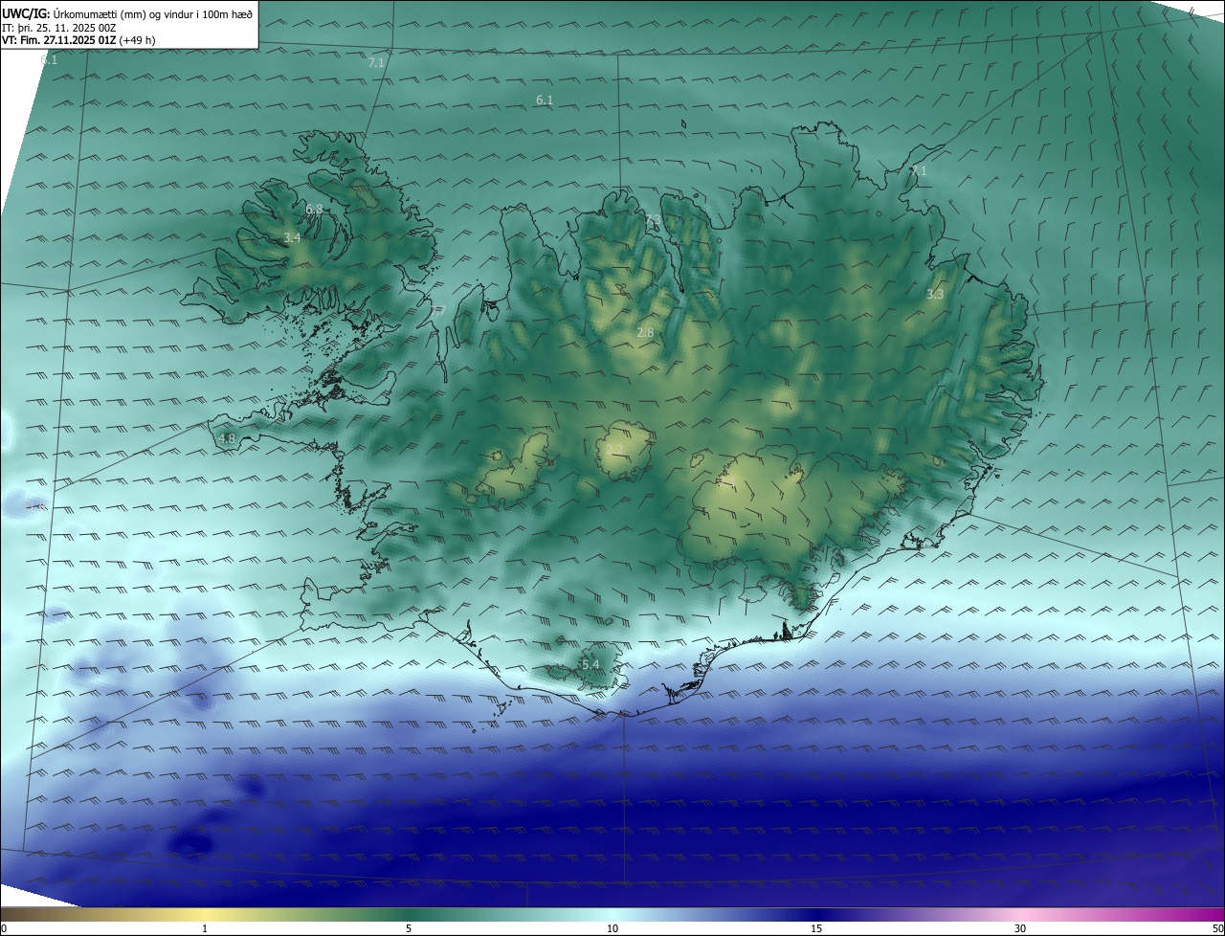The image size is (1225, 936).
Task: Click the 15 tick label on the scale
Action: [x=816, y=928]
